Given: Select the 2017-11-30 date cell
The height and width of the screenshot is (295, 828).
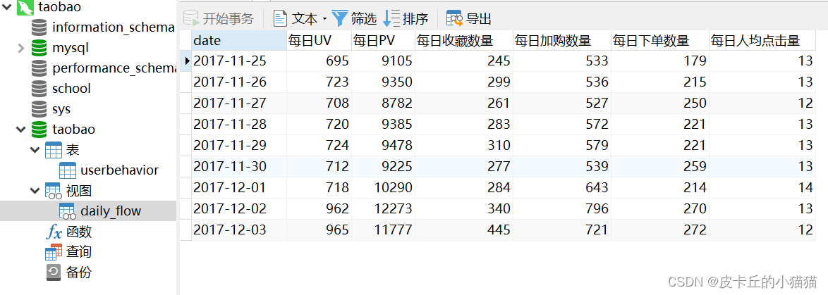Looking at the screenshot, I should 238,166.
